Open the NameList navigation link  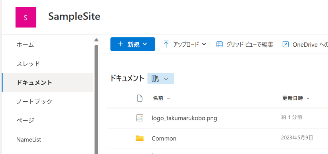coord(29,140)
